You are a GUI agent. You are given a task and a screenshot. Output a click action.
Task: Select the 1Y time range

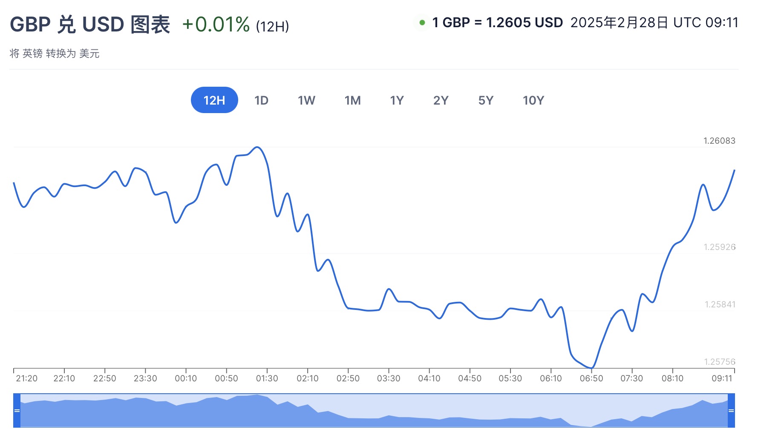(397, 100)
